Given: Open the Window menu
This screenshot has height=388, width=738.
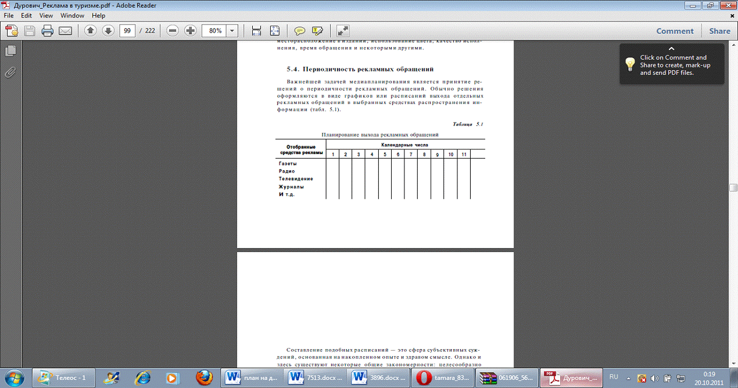Looking at the screenshot, I should tap(72, 16).
